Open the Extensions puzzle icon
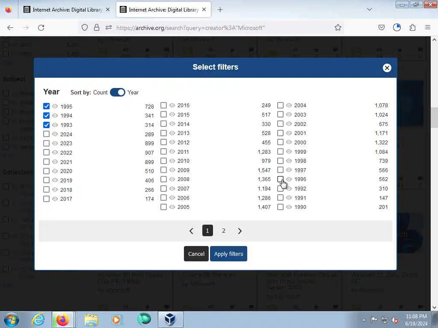 (x=413, y=27)
